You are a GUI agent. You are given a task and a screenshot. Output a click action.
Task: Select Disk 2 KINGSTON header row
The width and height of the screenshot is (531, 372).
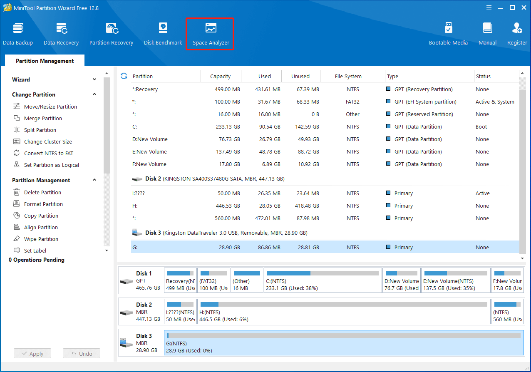coord(325,179)
